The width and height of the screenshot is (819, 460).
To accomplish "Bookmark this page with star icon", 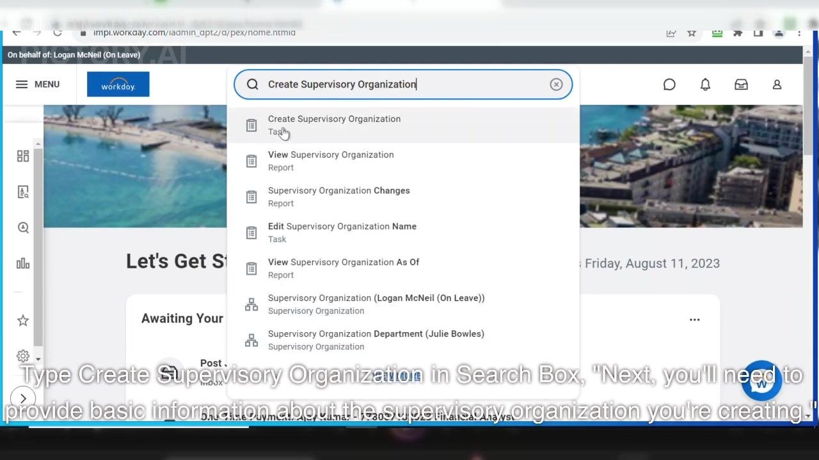I will [x=692, y=33].
